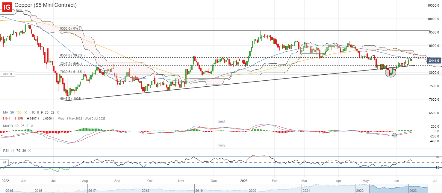Click the ICHI 52 period value
The width and height of the screenshot is (442, 193).
coord(52,112)
